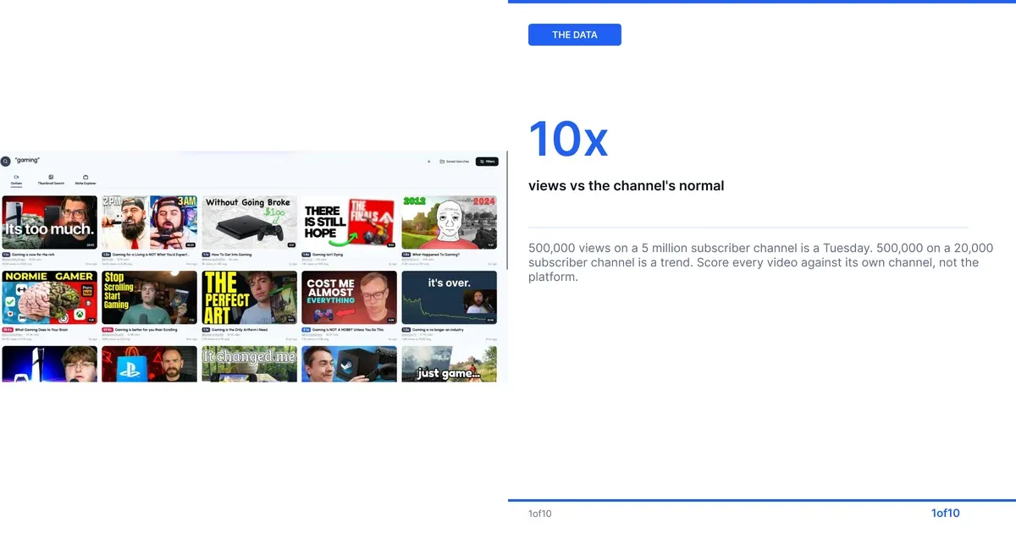
Task: Open the "Without Going Broke" thumbnail
Action: [x=249, y=223]
